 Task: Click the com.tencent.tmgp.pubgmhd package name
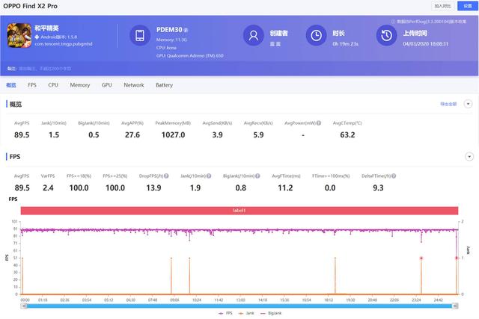tap(64, 44)
